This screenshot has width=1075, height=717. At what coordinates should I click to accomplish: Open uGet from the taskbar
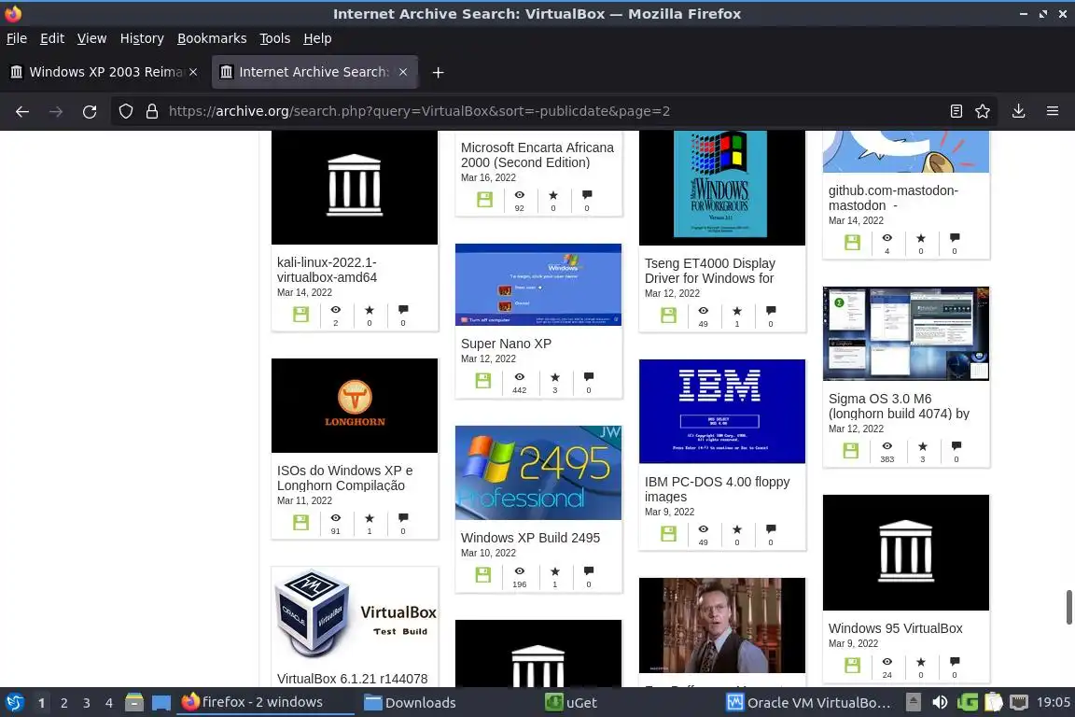coord(571,703)
